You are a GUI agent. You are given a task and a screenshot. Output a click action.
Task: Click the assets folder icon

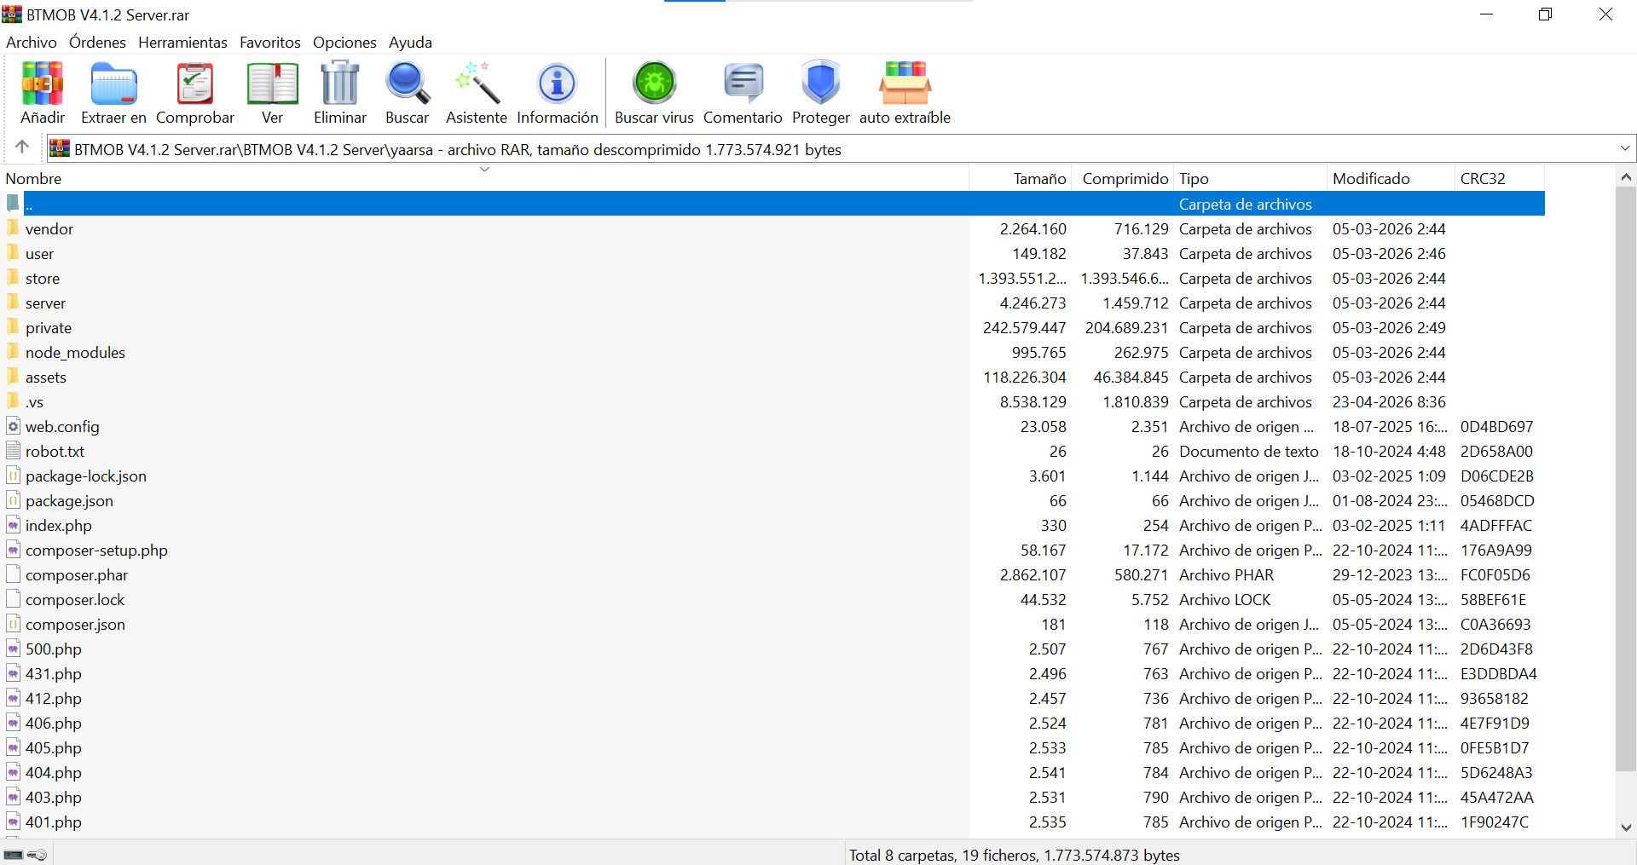coord(13,377)
